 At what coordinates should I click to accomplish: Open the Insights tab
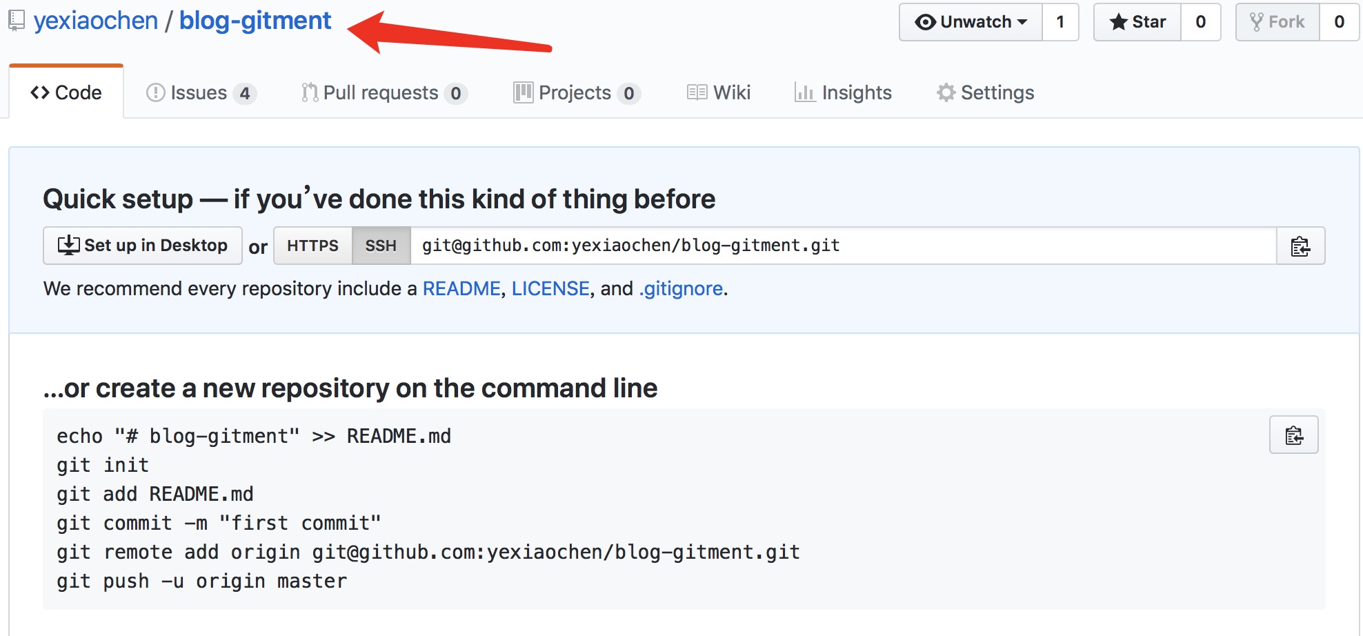843,92
